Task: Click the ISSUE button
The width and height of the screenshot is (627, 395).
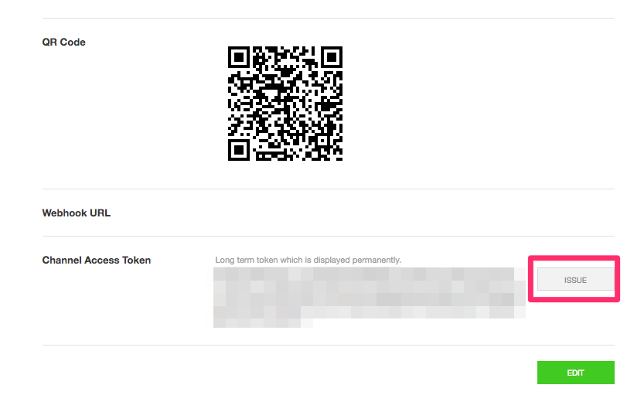Action: point(575,279)
